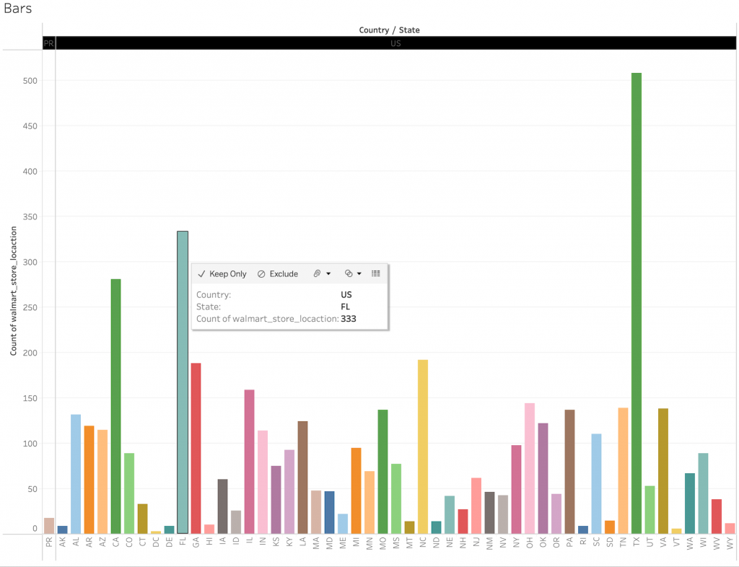
Task: Select the purple OK bar
Action: [x=543, y=478]
